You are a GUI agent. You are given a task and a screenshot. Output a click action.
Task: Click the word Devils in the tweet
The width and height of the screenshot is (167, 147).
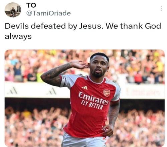(17, 26)
